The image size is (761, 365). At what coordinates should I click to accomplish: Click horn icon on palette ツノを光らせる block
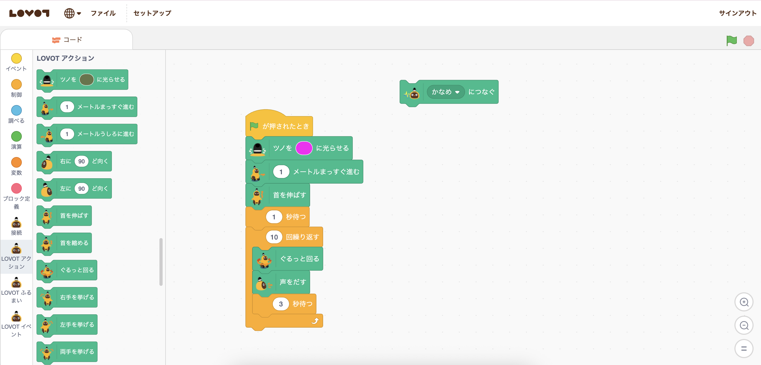(47, 80)
